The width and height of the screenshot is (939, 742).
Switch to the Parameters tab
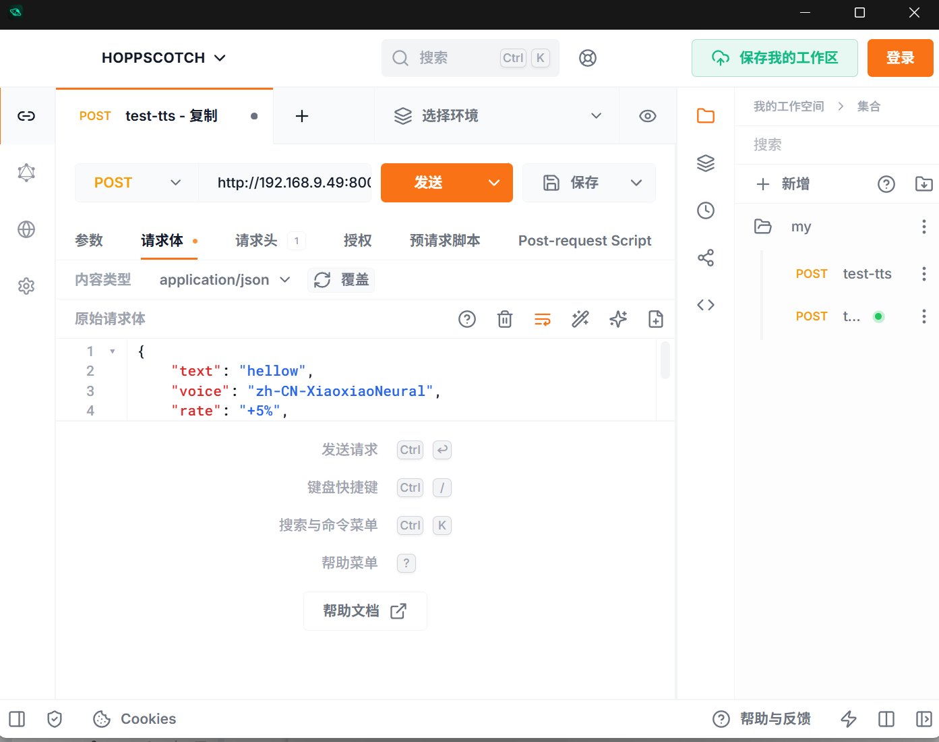coord(89,241)
